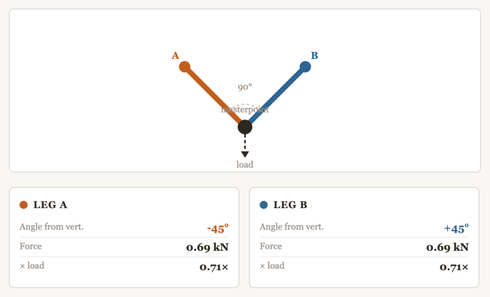Click Leg B's 0.69 kN force value
The width and height of the screenshot is (490, 297).
click(x=447, y=247)
